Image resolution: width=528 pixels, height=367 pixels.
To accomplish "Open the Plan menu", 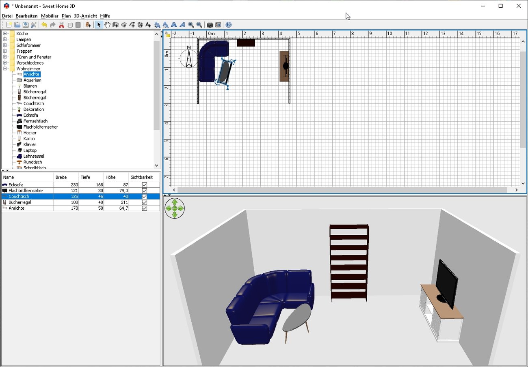I will 66,16.
